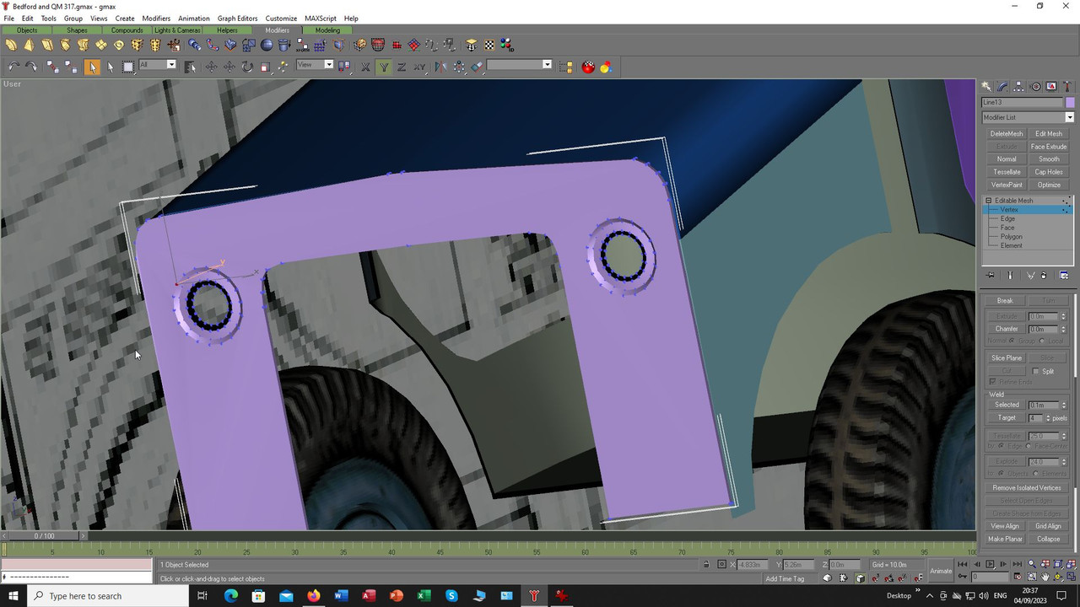
Task: Open the Graph Editors menu
Action: (x=237, y=18)
